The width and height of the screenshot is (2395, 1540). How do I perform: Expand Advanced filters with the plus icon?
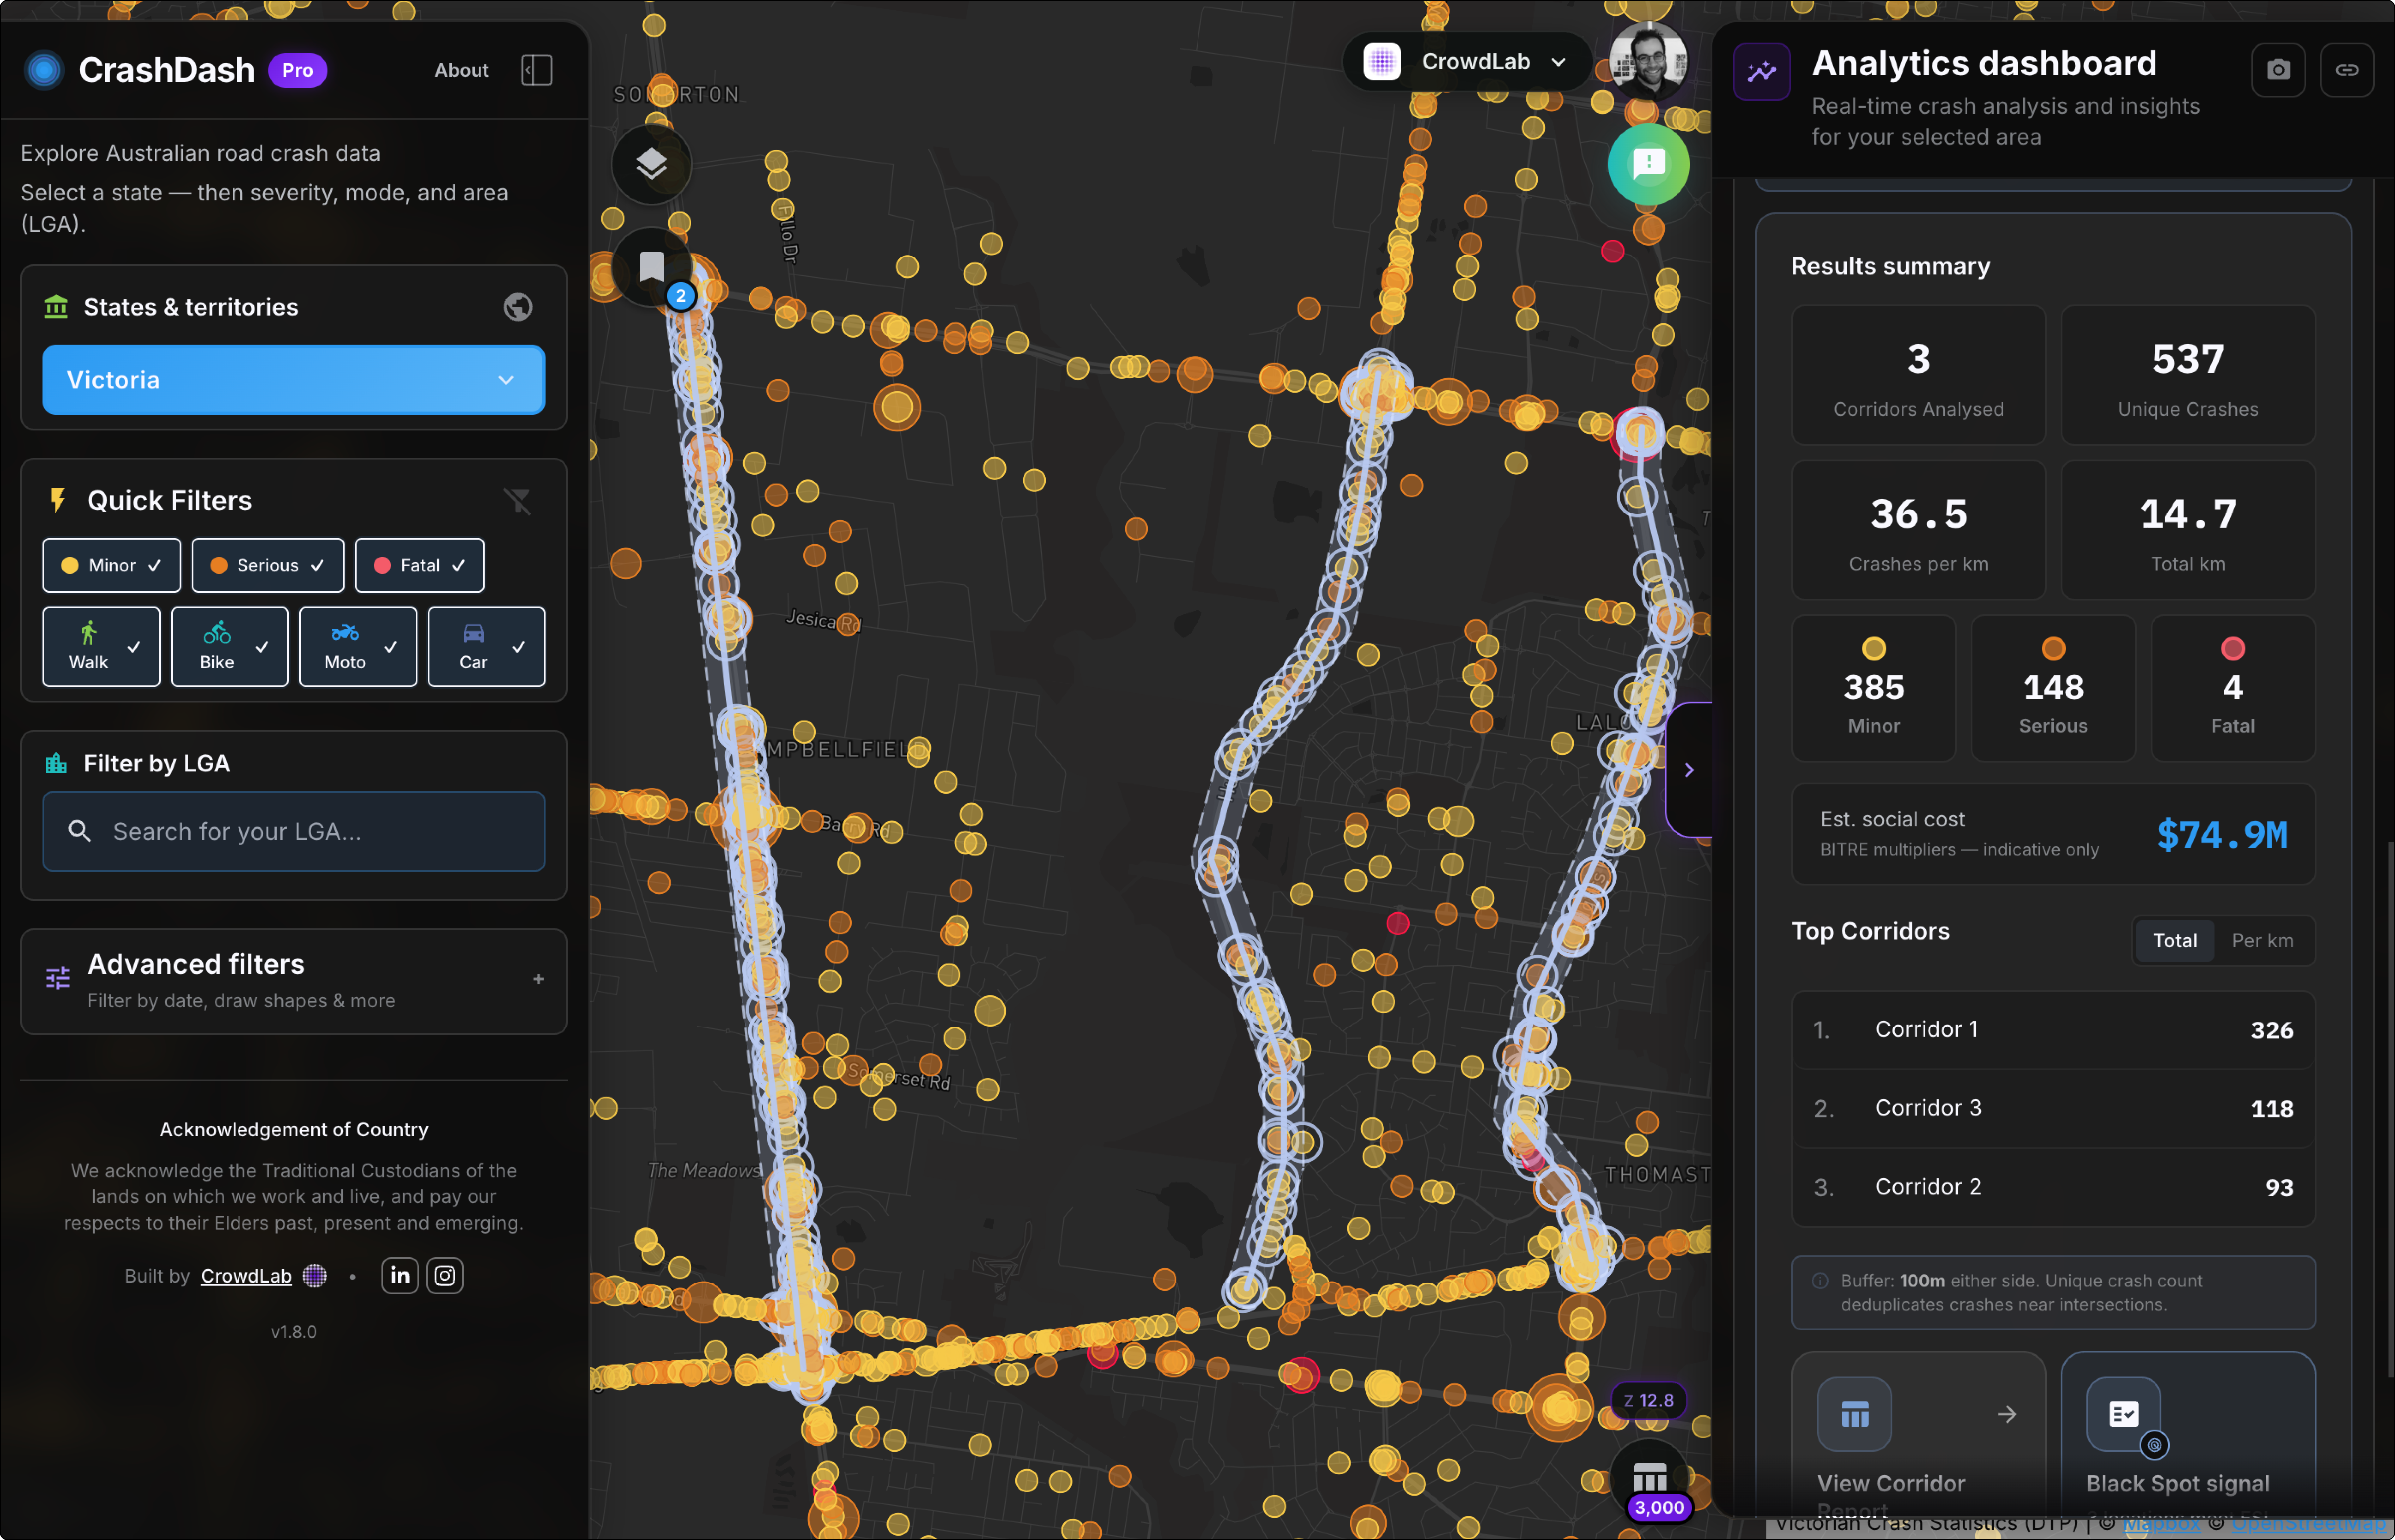tap(539, 979)
